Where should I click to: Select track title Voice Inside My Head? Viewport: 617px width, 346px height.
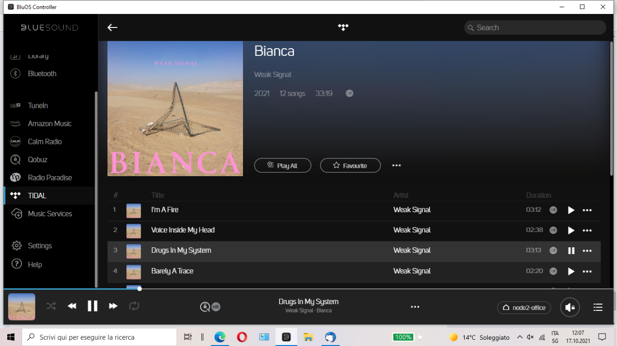[x=183, y=230]
